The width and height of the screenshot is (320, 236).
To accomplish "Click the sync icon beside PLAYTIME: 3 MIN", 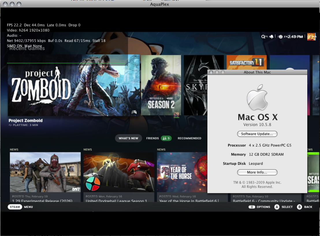I will click(10, 125).
